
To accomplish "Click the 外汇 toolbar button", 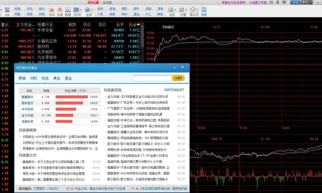I will pos(148,14).
